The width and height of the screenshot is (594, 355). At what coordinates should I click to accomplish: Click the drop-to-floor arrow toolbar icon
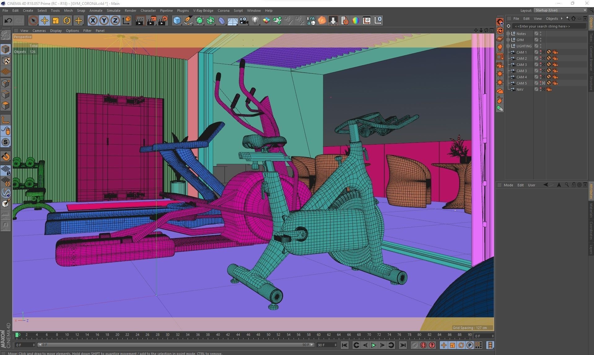[x=333, y=21]
